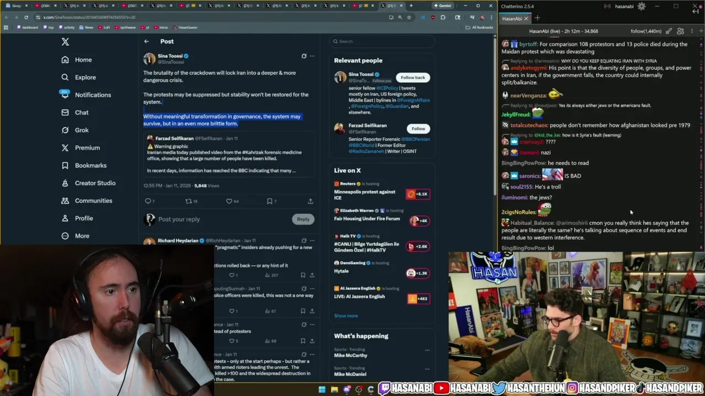705x396 pixels.
Task: Open the synthwave bookmark
Action: pos(125,27)
